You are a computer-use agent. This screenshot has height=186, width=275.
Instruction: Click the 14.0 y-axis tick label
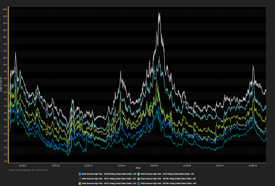click(x=5, y=9)
